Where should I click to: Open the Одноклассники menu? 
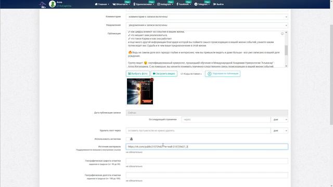pos(144,4)
